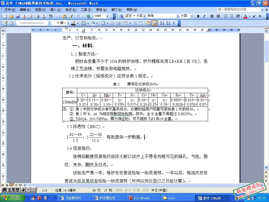Open the 插入(I) menu
The width and height of the screenshot is (269, 202).
tap(56, 10)
